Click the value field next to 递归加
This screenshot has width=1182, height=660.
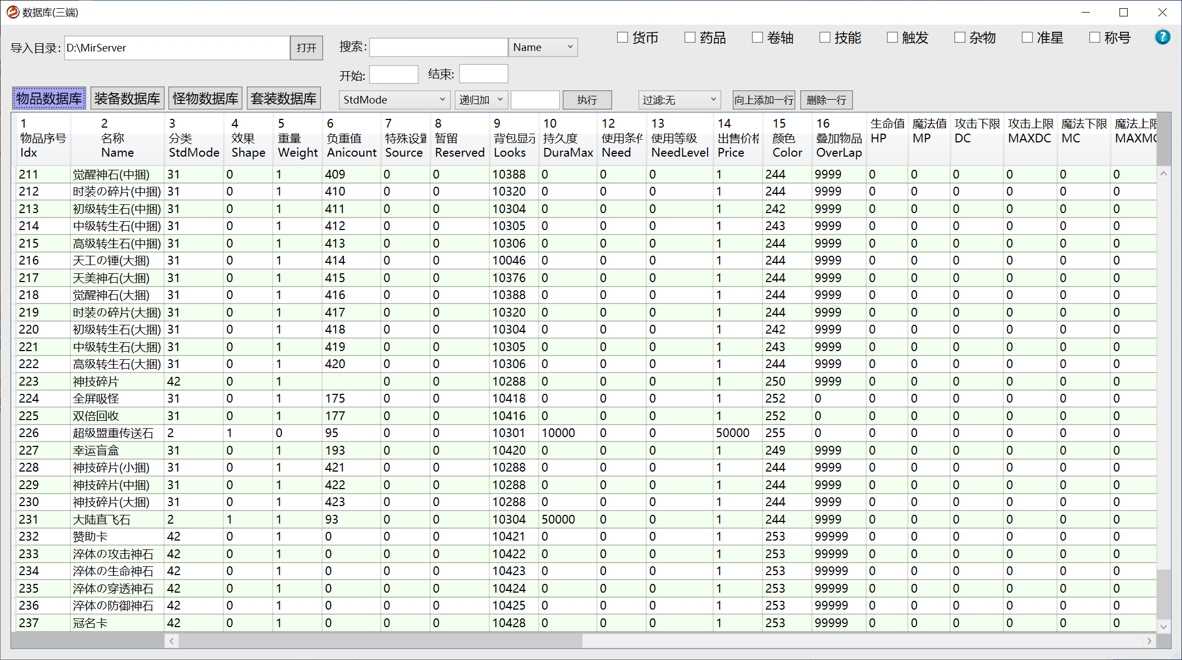click(535, 100)
